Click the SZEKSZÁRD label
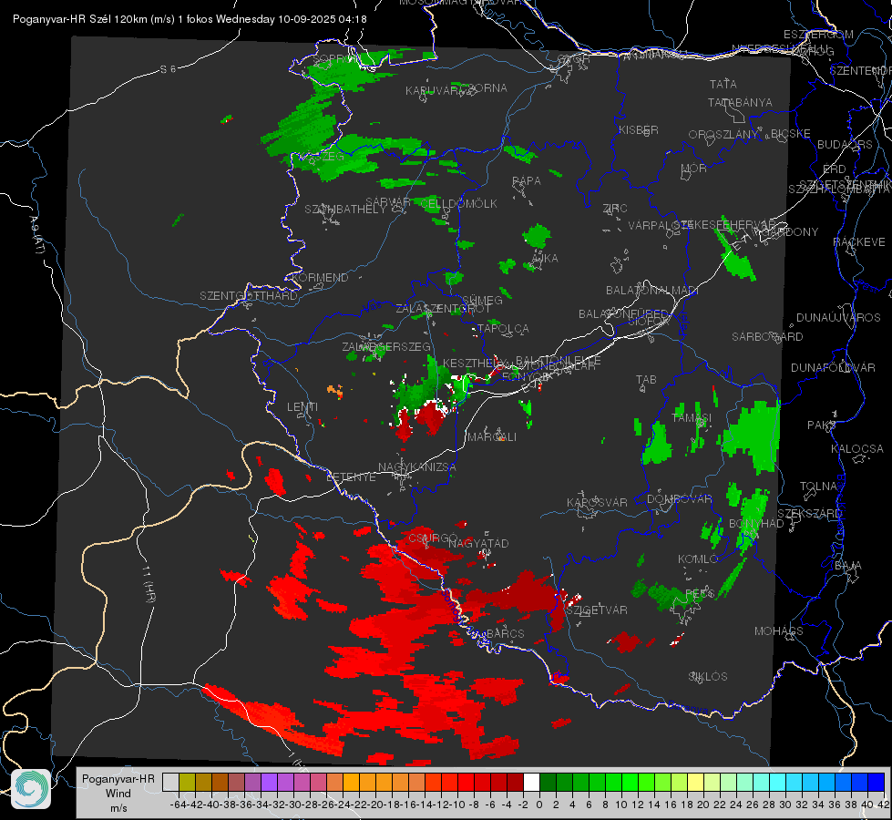Viewport: 892px width, 820px height. coord(809,514)
